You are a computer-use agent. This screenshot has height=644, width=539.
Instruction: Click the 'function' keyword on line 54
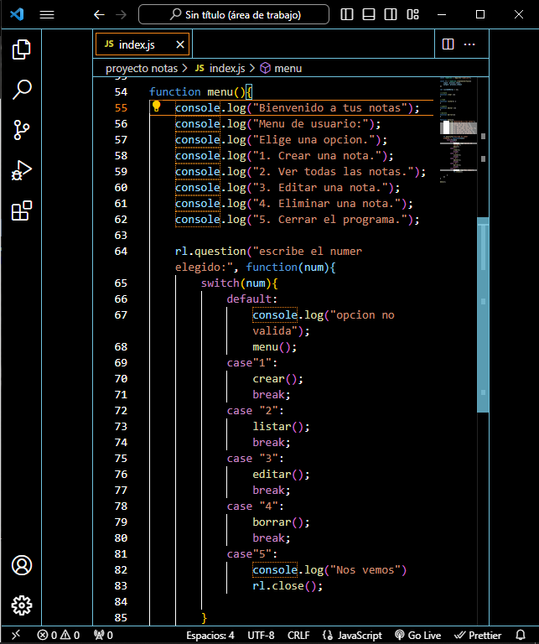click(x=175, y=91)
